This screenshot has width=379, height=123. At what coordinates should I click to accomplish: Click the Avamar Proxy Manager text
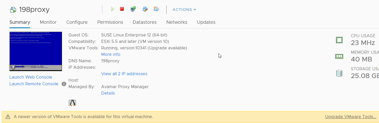point(125,87)
